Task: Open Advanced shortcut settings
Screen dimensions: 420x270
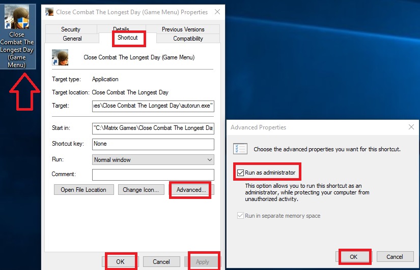Action: [191, 190]
